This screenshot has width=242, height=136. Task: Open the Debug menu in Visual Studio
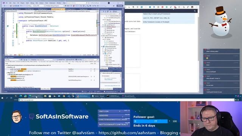32,3
